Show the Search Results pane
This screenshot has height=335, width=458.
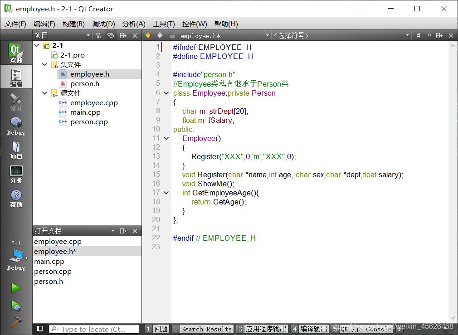point(203,329)
